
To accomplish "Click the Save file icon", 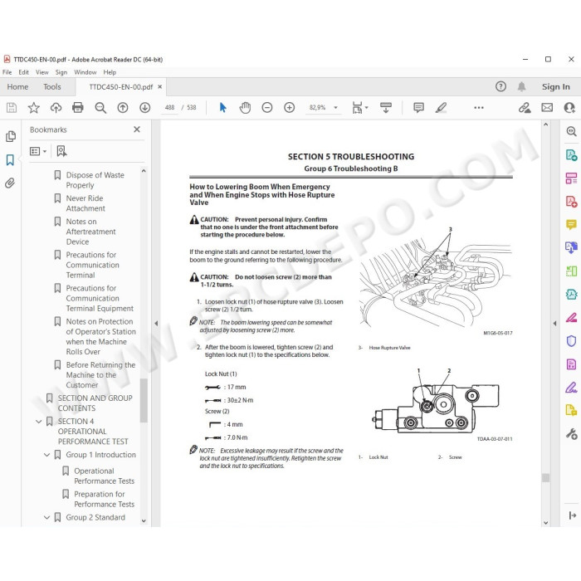I will [x=12, y=108].
